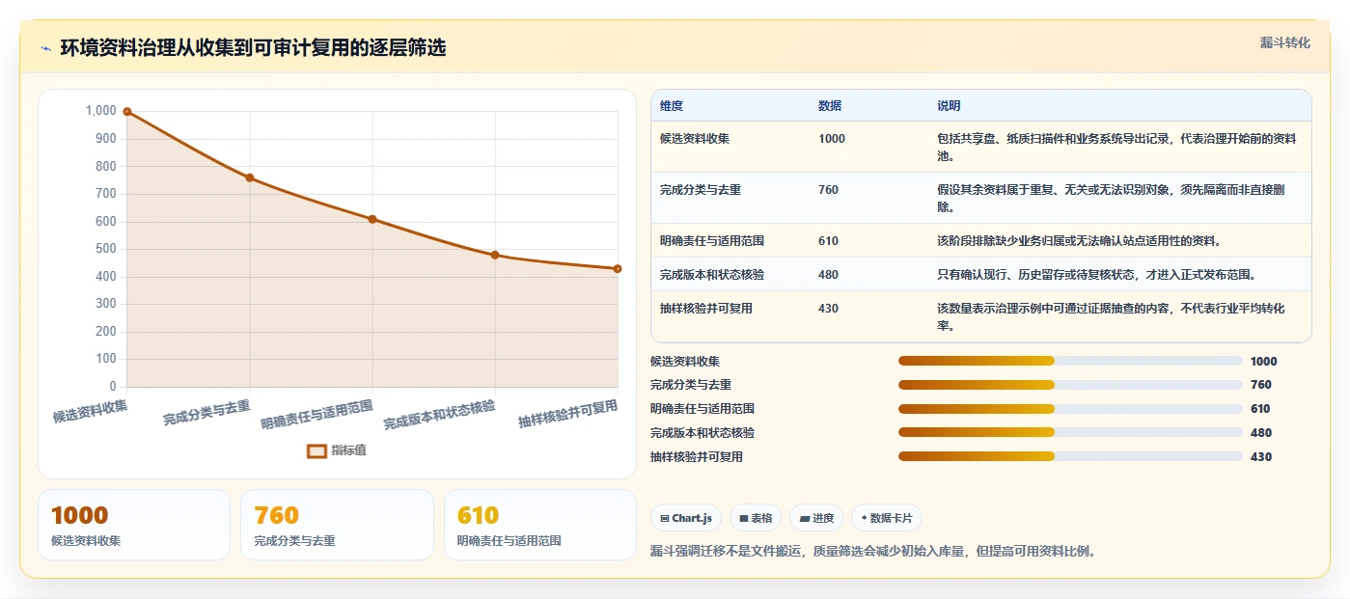Image resolution: width=1350 pixels, height=599 pixels.
Task: Select the Chart.js tag
Action: [x=686, y=518]
